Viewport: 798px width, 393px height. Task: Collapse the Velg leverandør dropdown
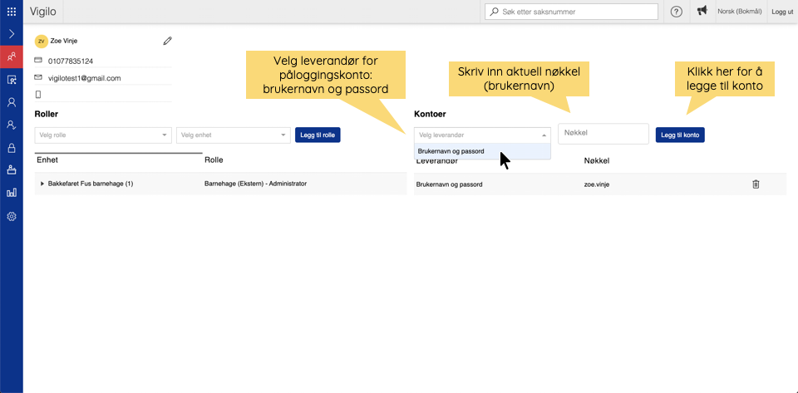[x=544, y=135]
